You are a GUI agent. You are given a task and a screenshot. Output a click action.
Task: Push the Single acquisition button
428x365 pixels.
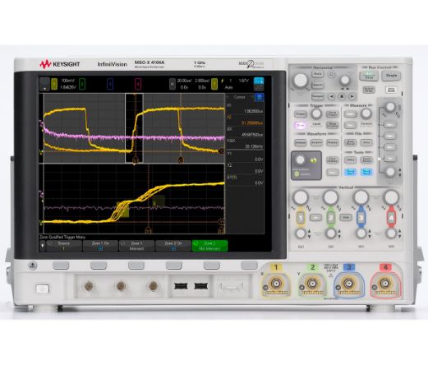[391, 76]
